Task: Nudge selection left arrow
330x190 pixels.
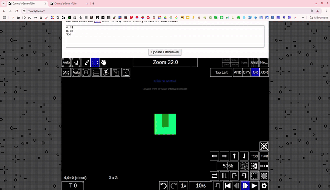Action: pos(214,156)
